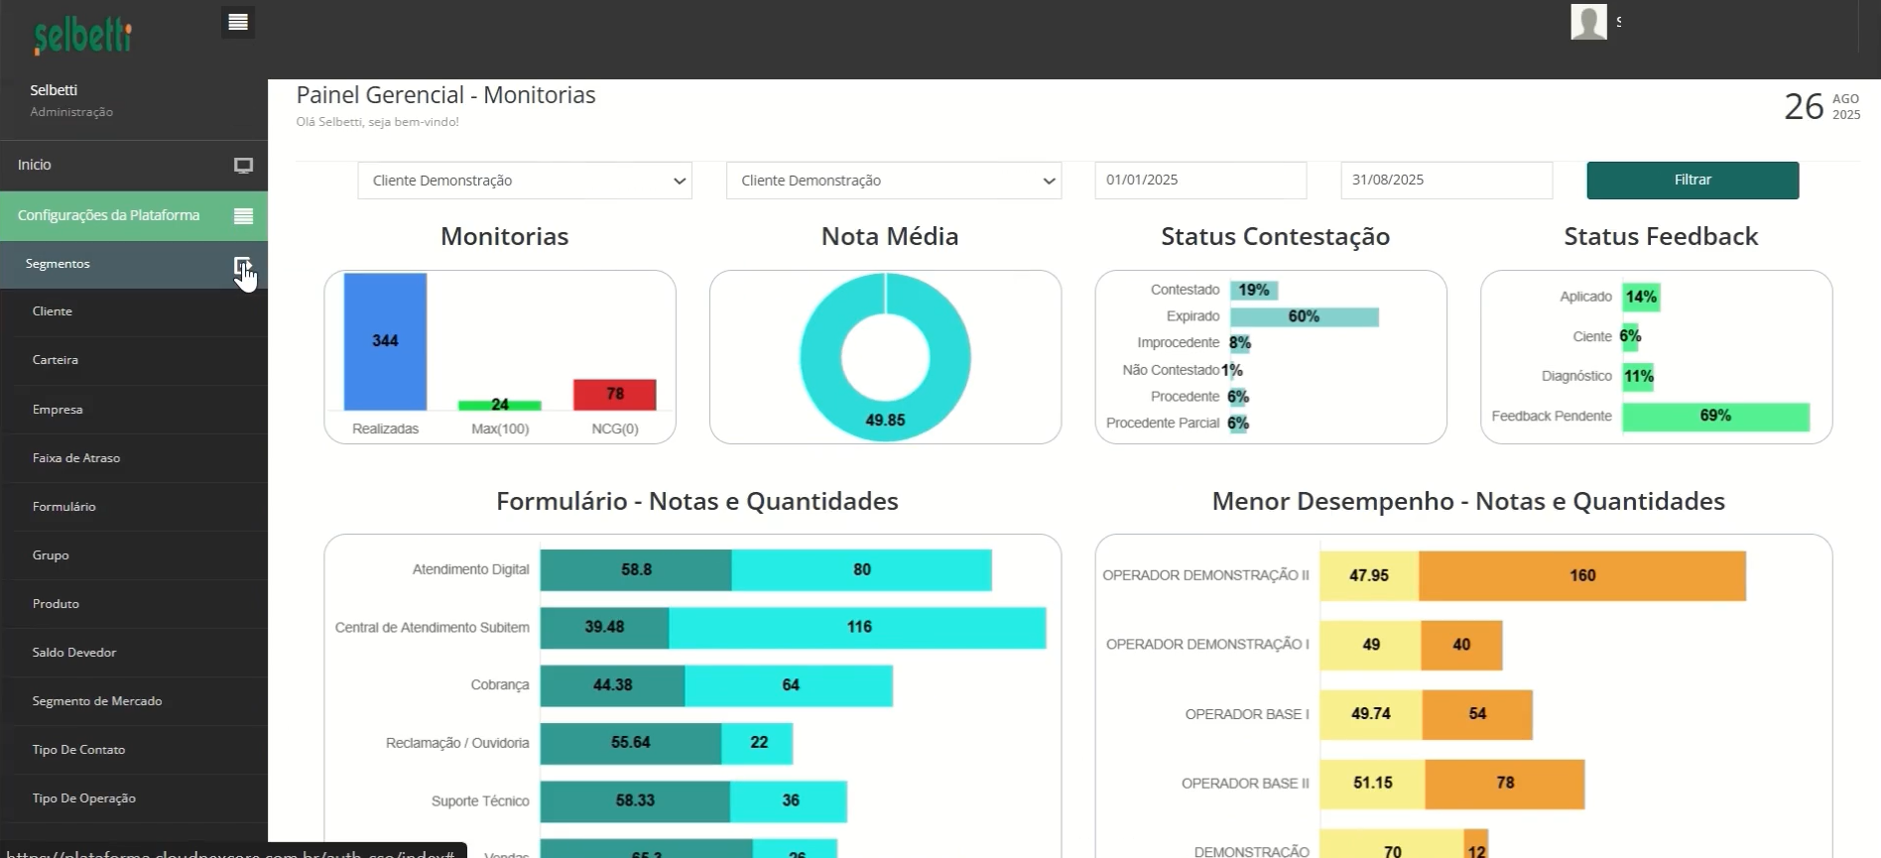Click the icon beside Segmentos
Image resolution: width=1881 pixels, height=858 pixels.
click(x=242, y=265)
